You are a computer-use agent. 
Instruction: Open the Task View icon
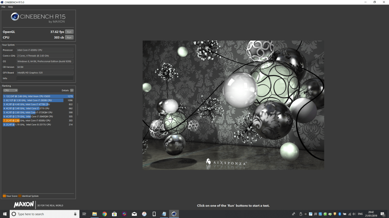click(x=84, y=214)
